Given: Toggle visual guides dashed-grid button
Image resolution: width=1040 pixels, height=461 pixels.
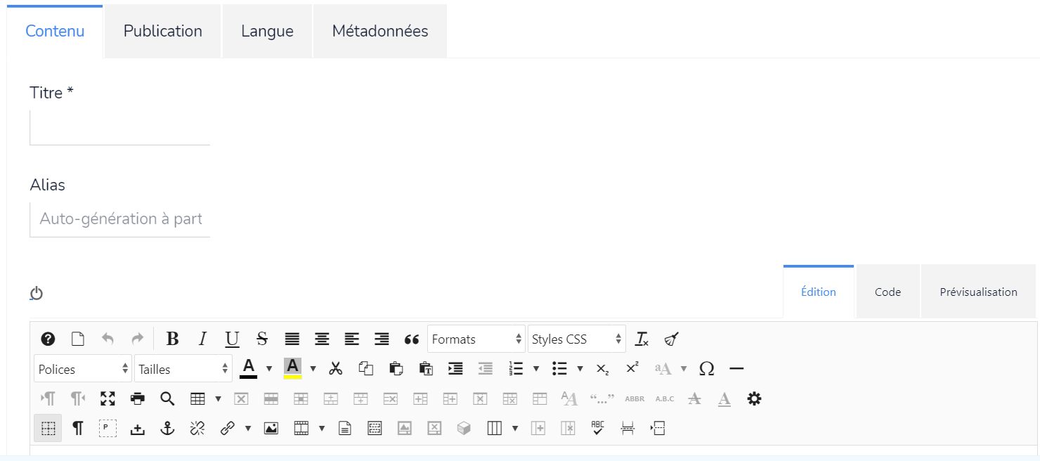Looking at the screenshot, I should click(48, 429).
